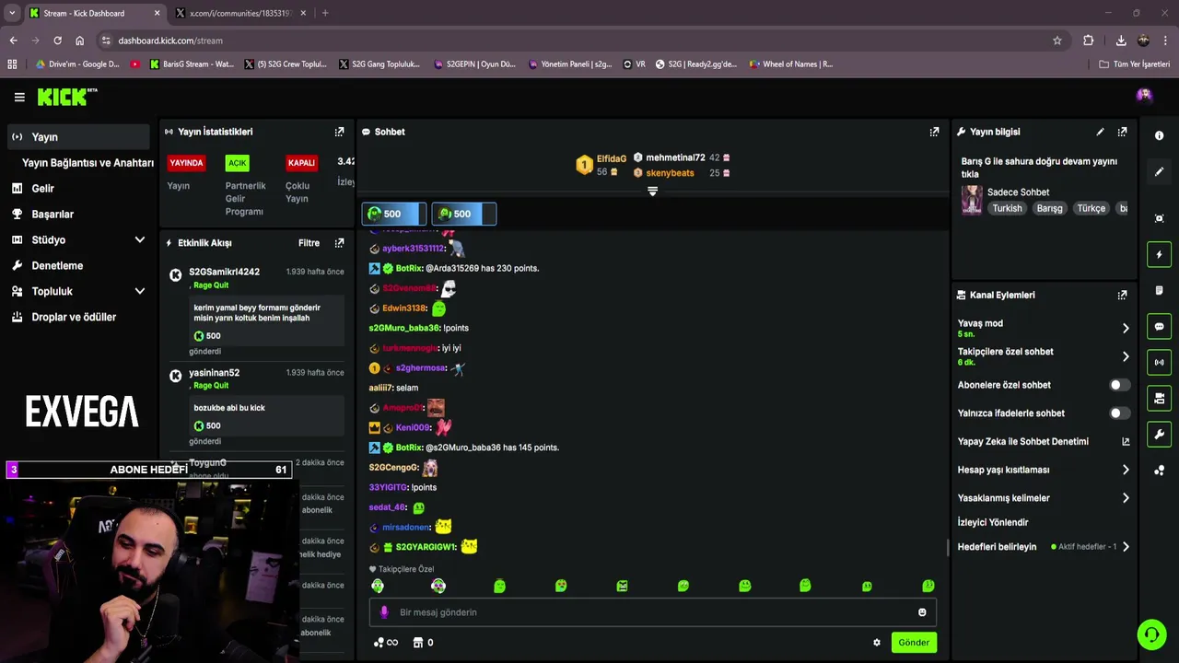Pop out the Yayın İstatistikleri panel
The width and height of the screenshot is (1179, 663).
pyautogui.click(x=339, y=132)
